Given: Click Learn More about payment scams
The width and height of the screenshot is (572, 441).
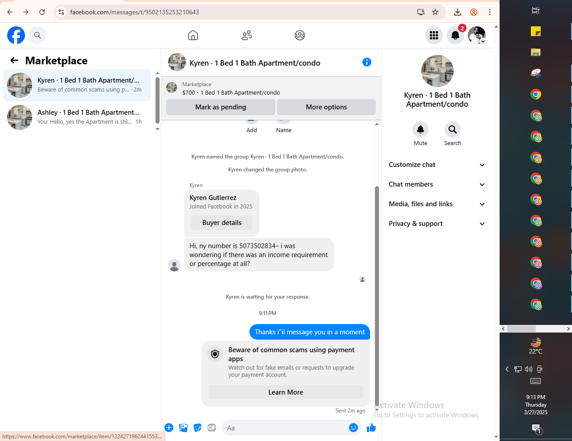Looking at the screenshot, I should [286, 392].
